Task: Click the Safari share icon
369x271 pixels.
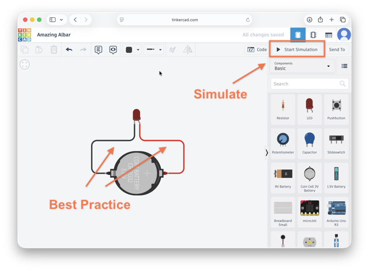Action: pos(321,20)
